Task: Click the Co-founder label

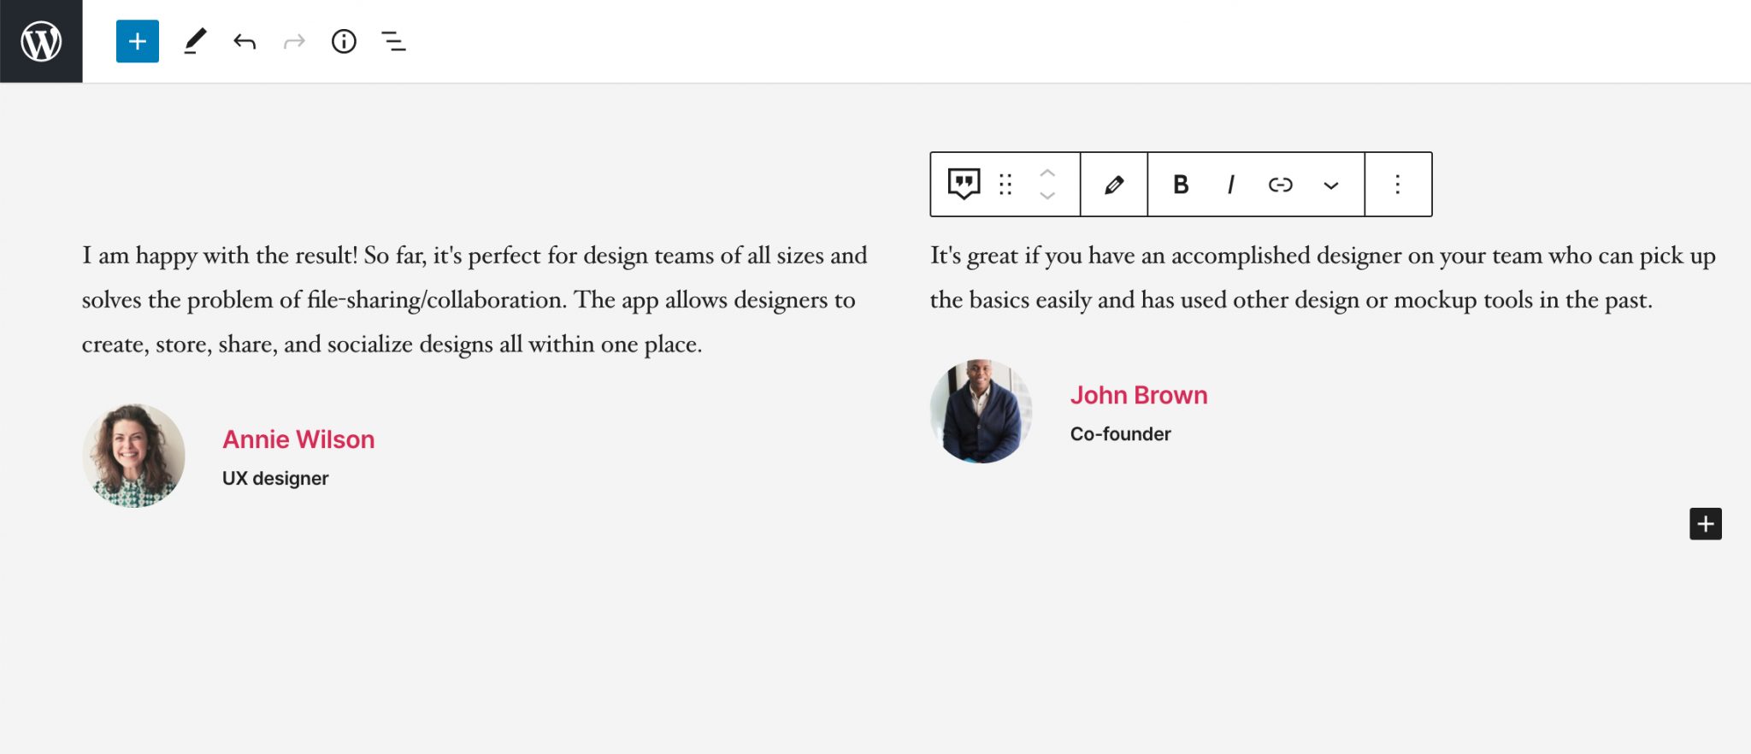Action: [x=1121, y=434]
